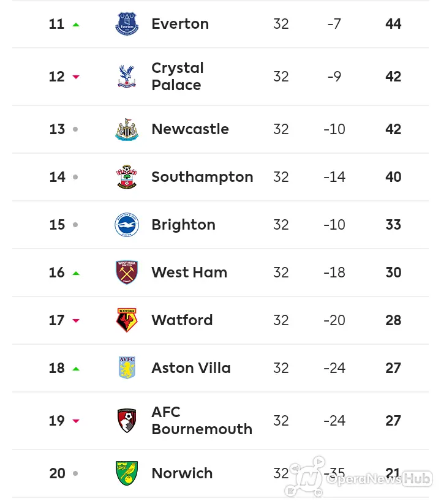The height and width of the screenshot is (504, 441).
Task: Click the Watford club crest
Action: [127, 320]
